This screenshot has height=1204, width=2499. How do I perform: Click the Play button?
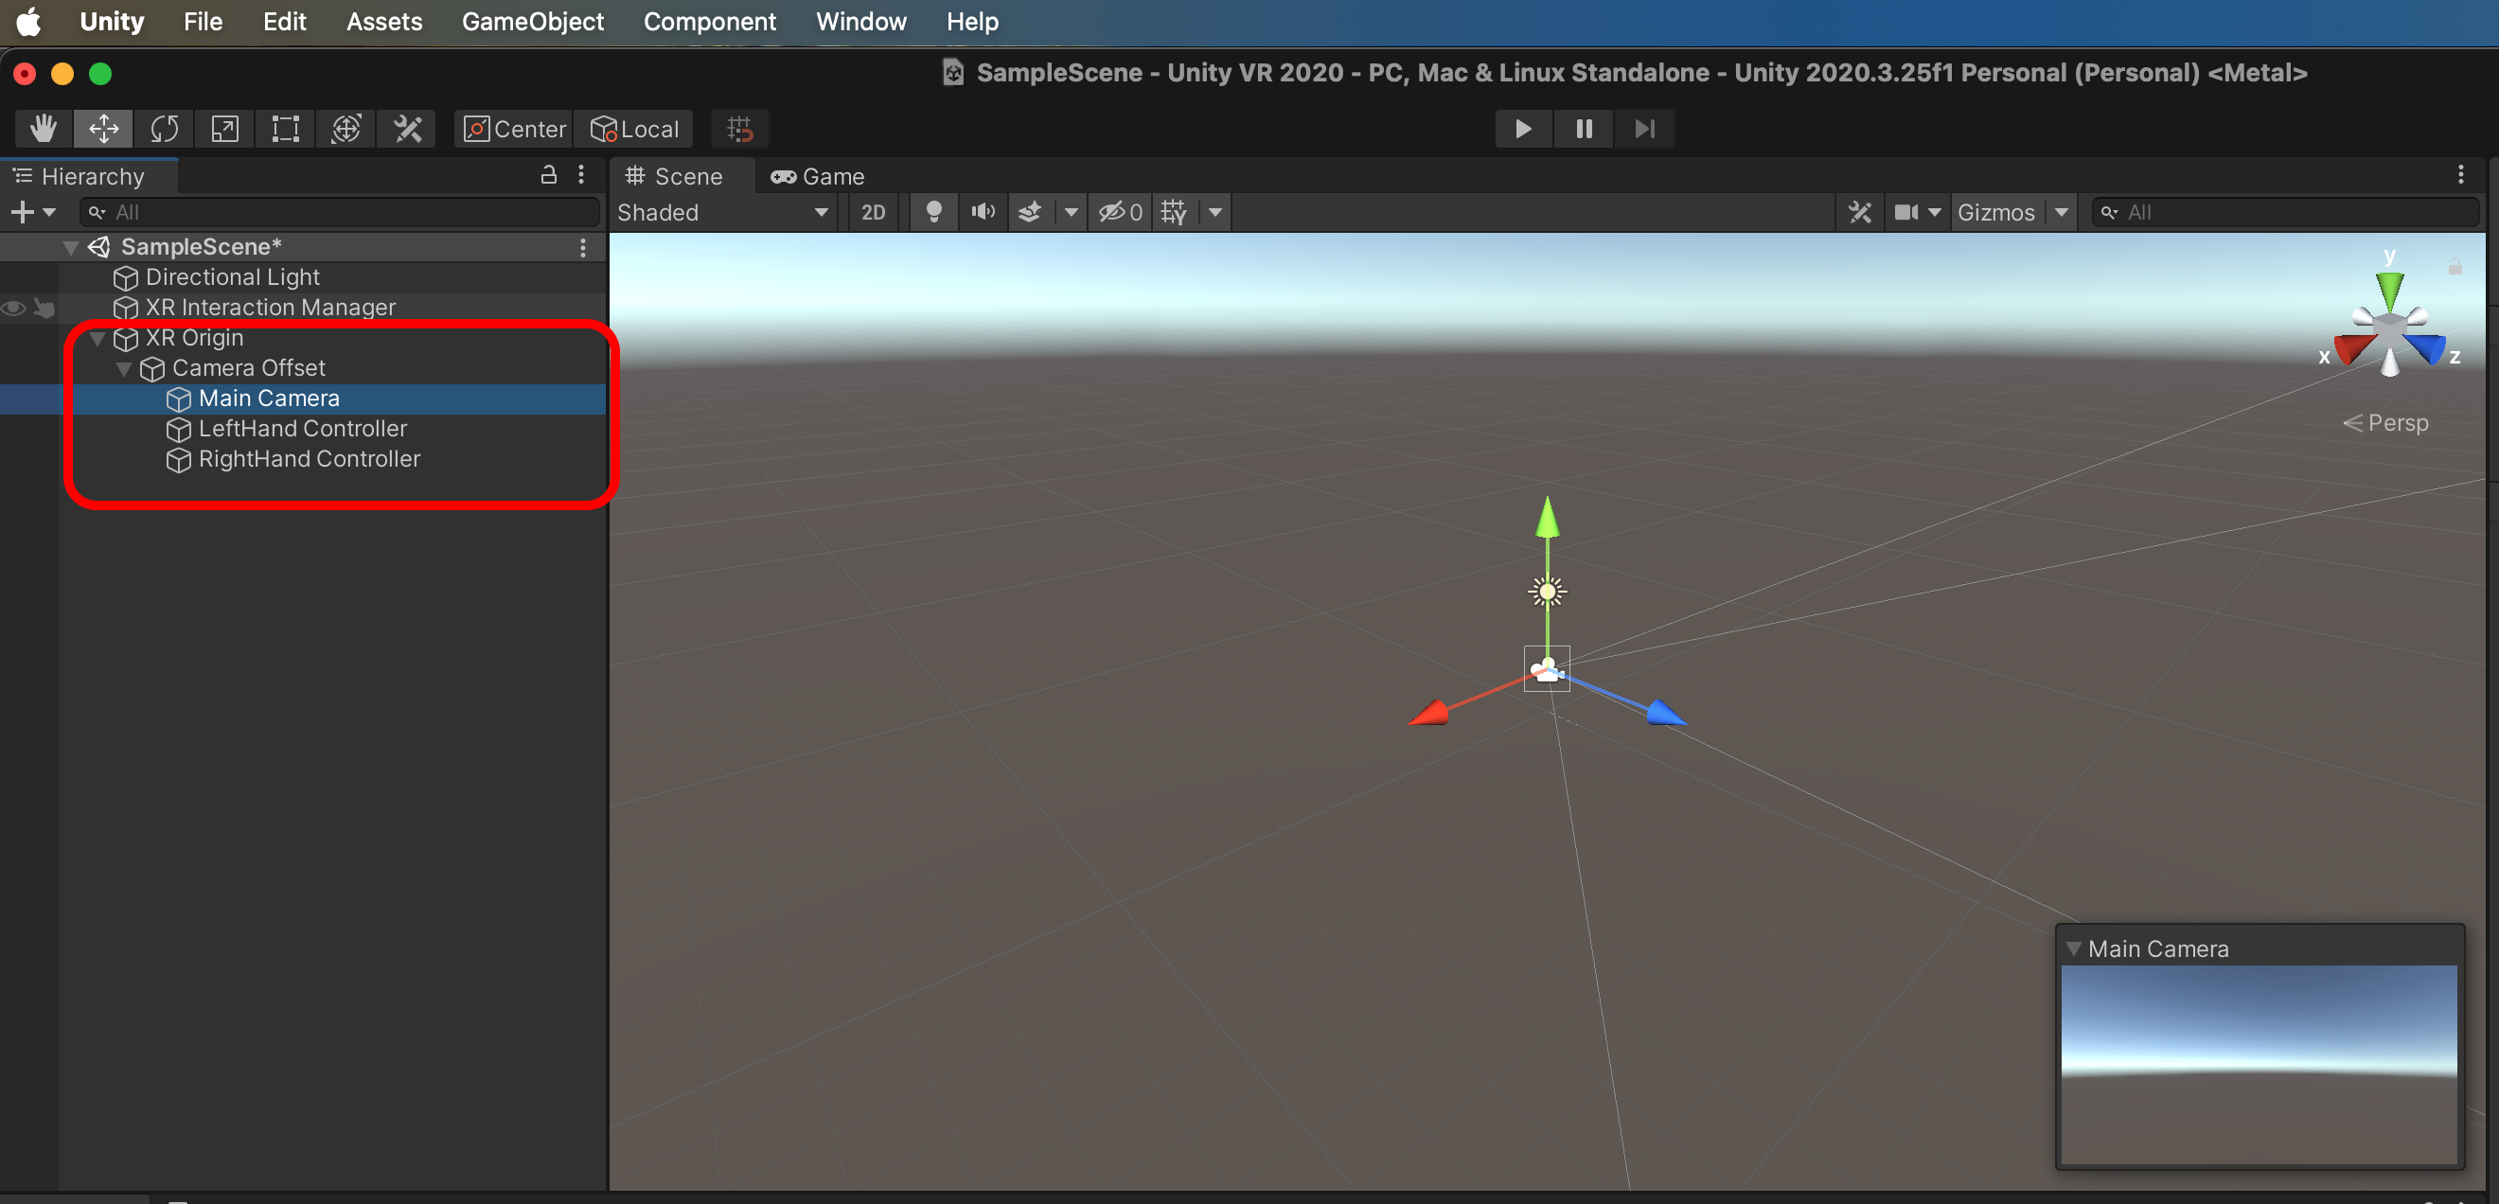(x=1522, y=128)
